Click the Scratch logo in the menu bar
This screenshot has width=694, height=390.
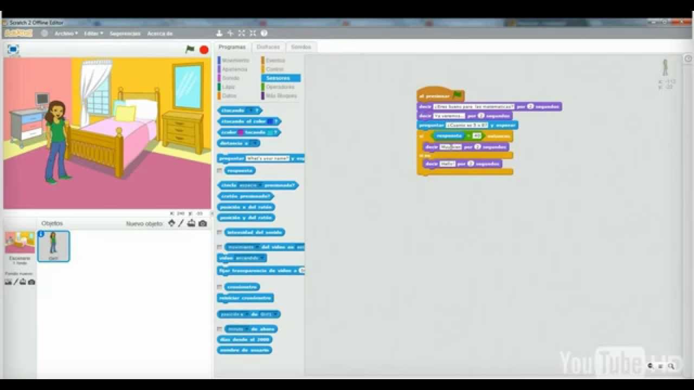click(18, 34)
